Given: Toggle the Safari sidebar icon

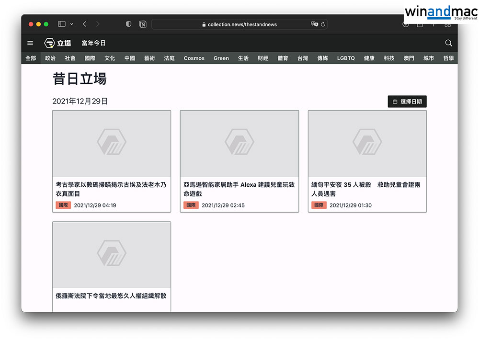Looking at the screenshot, I should (62, 24).
